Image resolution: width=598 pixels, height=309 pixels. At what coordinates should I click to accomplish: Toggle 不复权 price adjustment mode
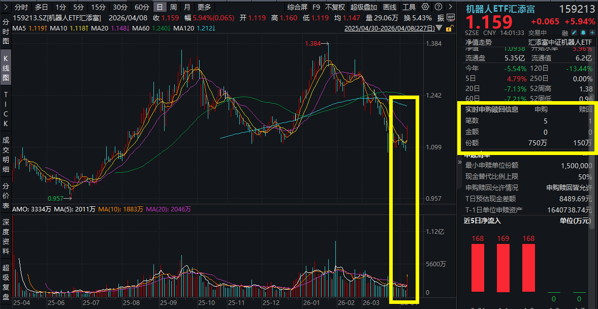pos(335,7)
